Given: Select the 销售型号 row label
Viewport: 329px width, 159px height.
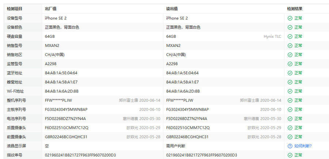Looking at the screenshot, I should [x=15, y=45].
